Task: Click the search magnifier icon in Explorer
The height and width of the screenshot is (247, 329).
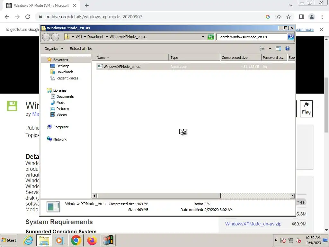Action: (291, 37)
